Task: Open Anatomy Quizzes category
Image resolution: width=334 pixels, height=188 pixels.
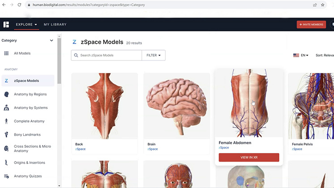Action: tap(28, 176)
